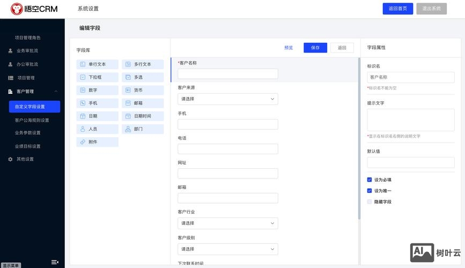Click the 默认值 input field
The width and height of the screenshot is (465, 268).
pyautogui.click(x=411, y=162)
